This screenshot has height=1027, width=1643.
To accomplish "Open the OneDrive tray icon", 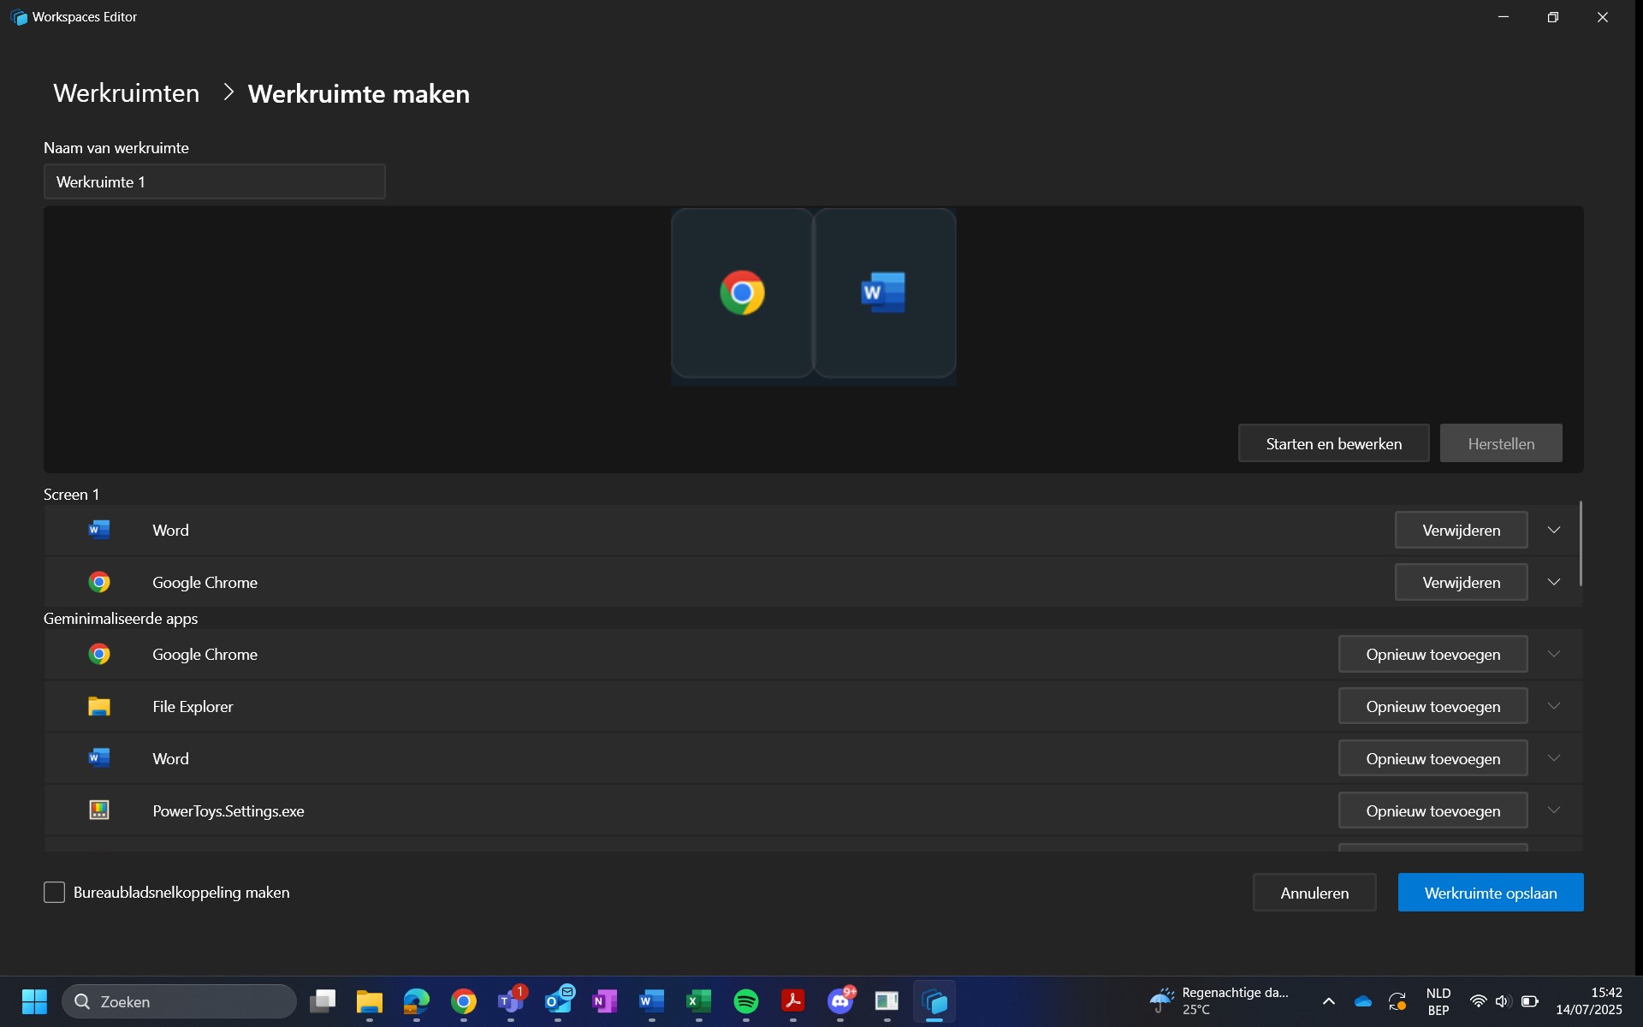I will 1363,1001.
